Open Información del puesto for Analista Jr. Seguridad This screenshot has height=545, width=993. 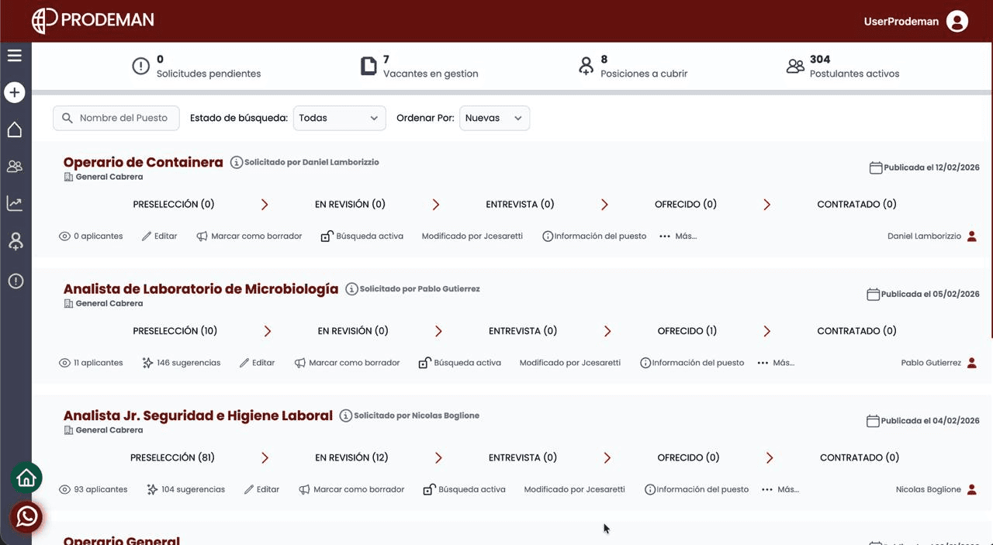697,489
